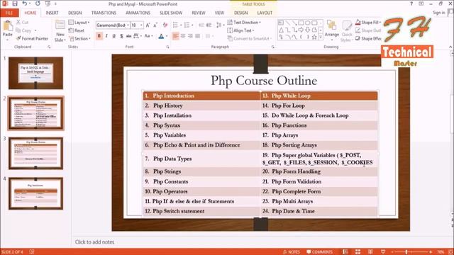Select the rectangle shape in shapes gallery

pos(301,23)
